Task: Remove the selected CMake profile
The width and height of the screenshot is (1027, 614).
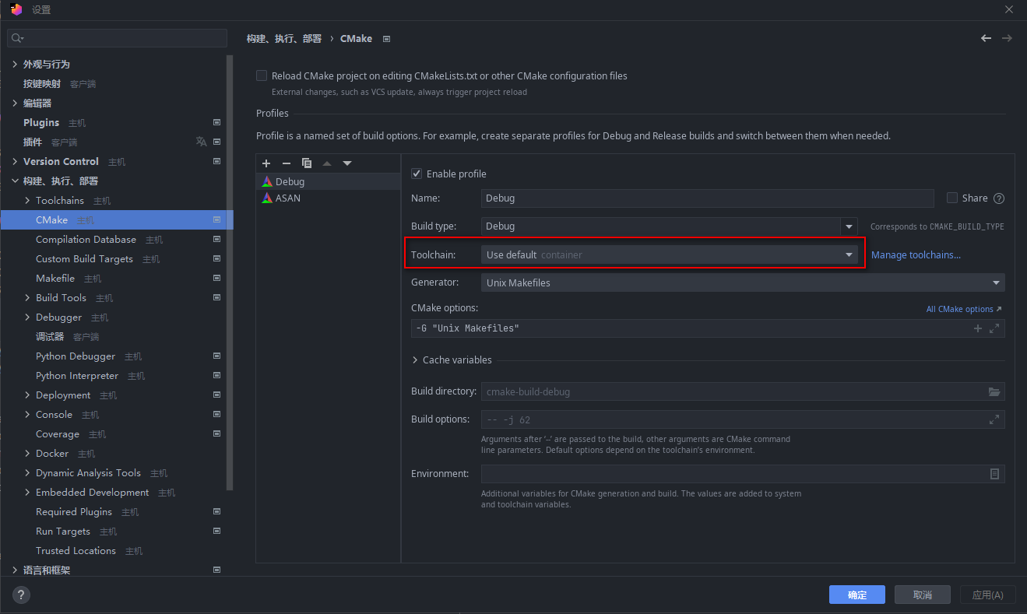Action: click(286, 163)
